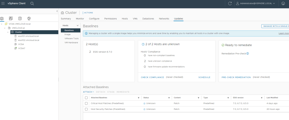This screenshot has height=120, width=289.
Task: Check the Critical Host Patches baseline checkbox
Action: coord(86,103)
